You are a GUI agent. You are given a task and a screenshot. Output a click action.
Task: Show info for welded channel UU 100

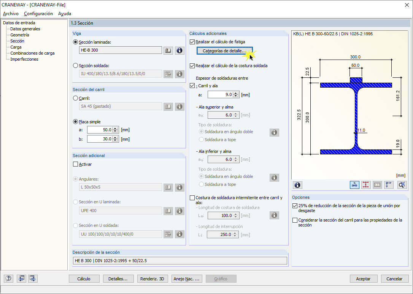coord(179,234)
